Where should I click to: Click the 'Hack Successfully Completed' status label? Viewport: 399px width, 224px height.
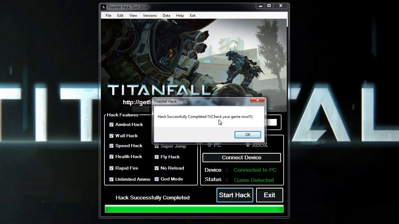pos(152,198)
